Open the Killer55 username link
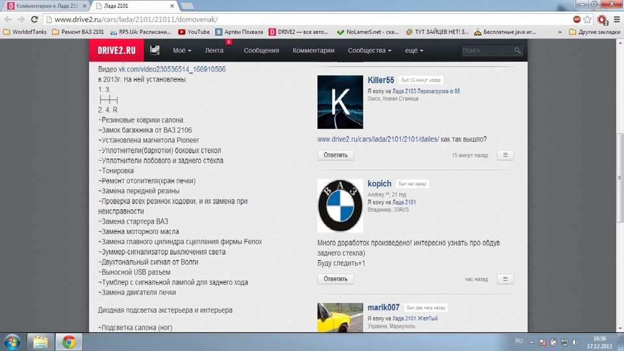 381,80
